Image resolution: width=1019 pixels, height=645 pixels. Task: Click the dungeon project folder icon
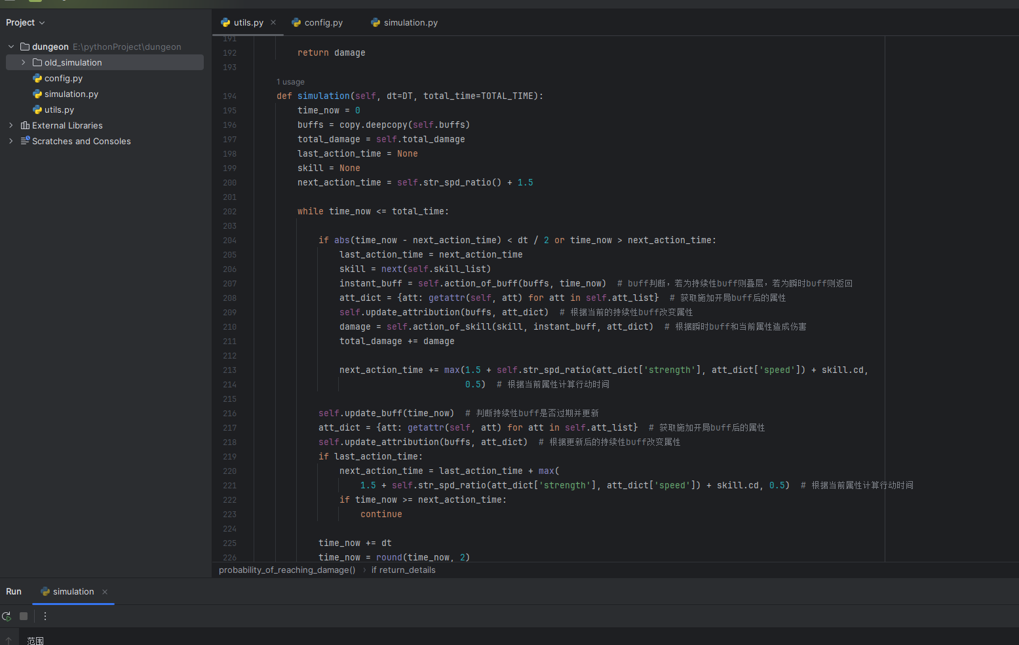[25, 47]
